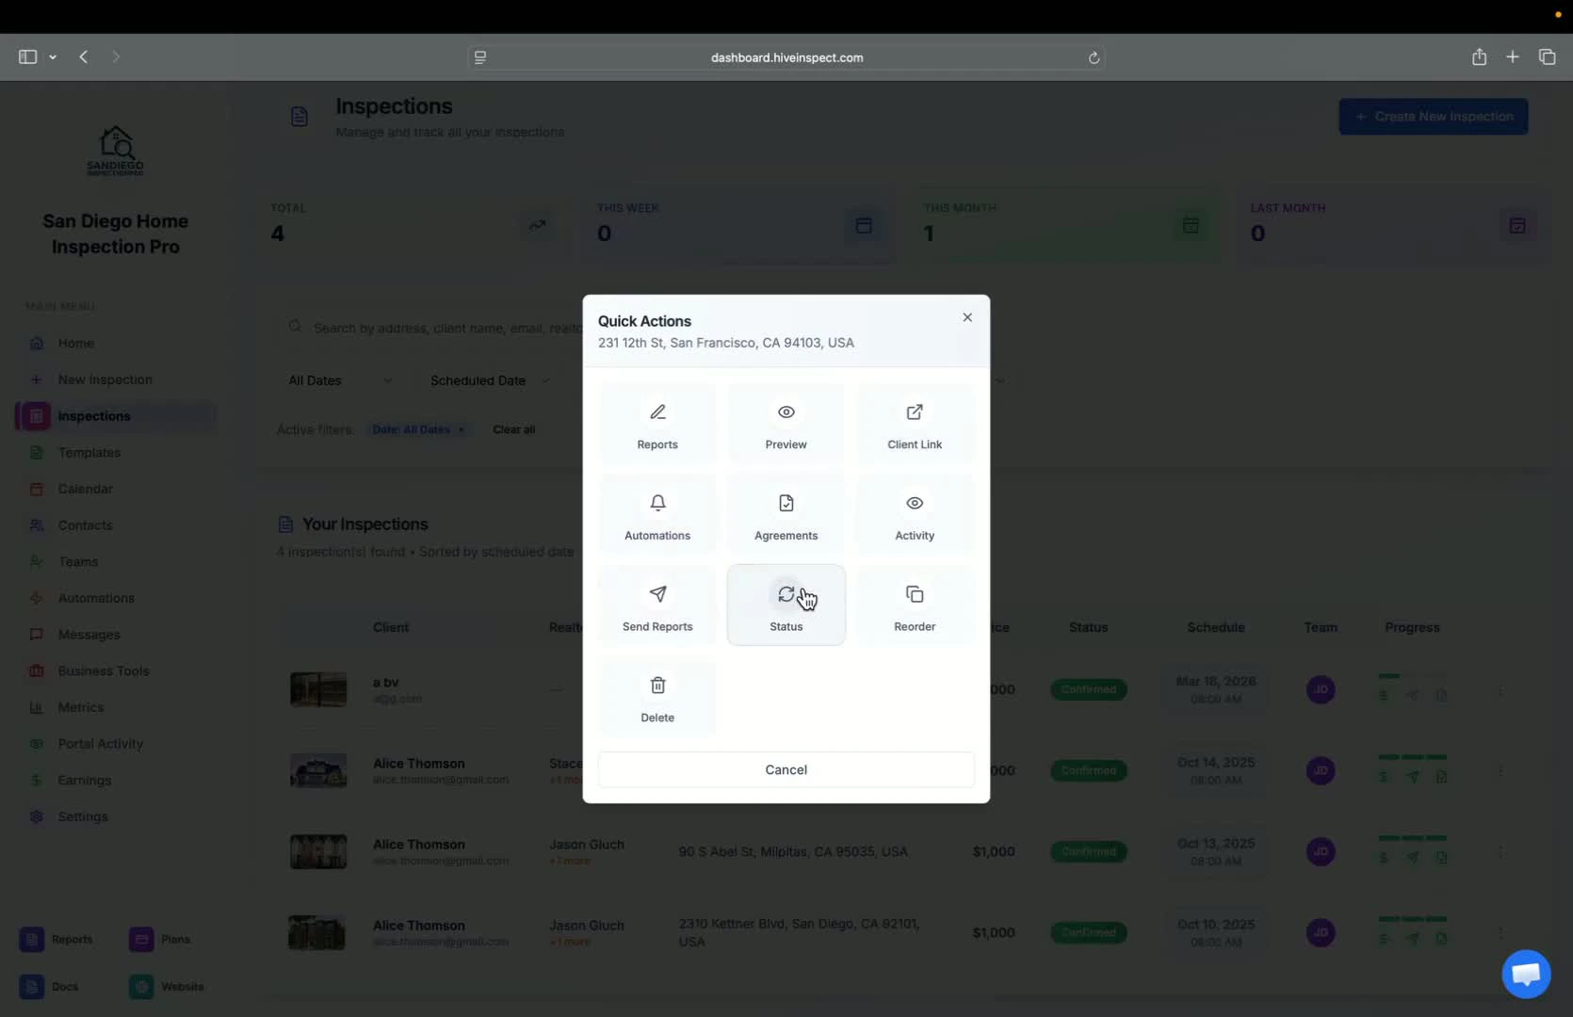
Task: Select Inspections in the sidebar
Action: (x=115, y=416)
